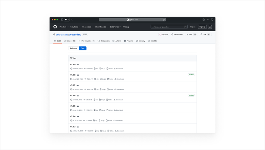Open the Discussions tab

coord(104,41)
